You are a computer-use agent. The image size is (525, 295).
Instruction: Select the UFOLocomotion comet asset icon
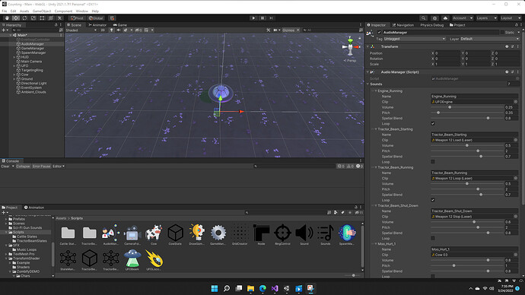pyautogui.click(x=154, y=259)
